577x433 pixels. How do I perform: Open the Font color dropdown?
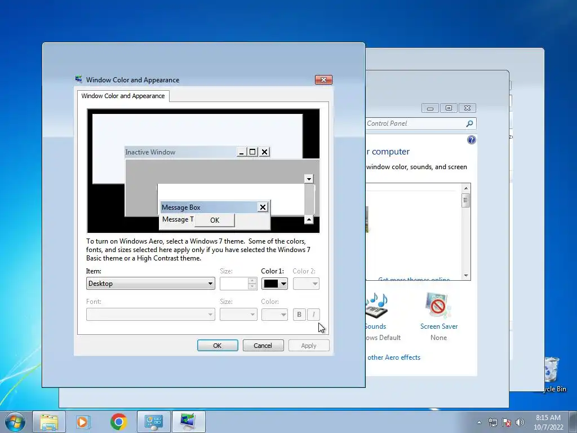(x=274, y=315)
